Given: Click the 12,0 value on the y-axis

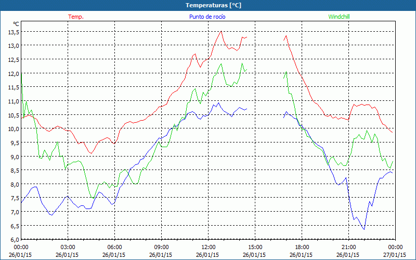Looking at the screenshot, I should pos(14,73).
